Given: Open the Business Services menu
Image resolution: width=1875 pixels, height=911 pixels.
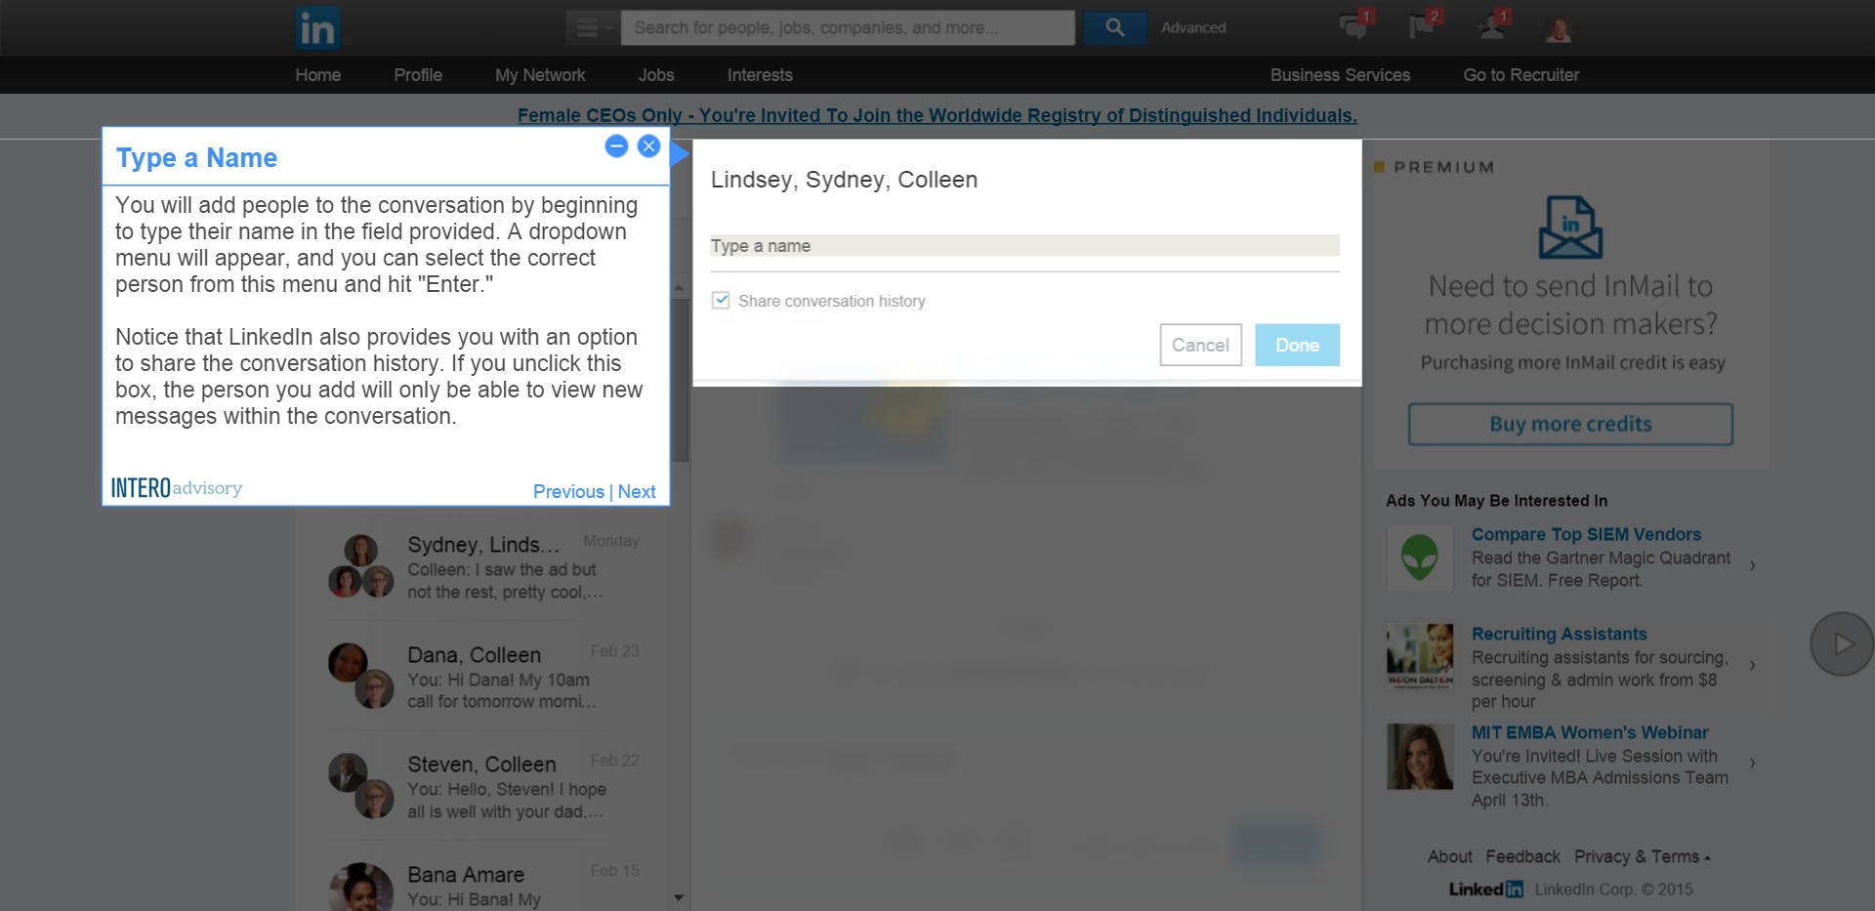Looking at the screenshot, I should (x=1340, y=75).
